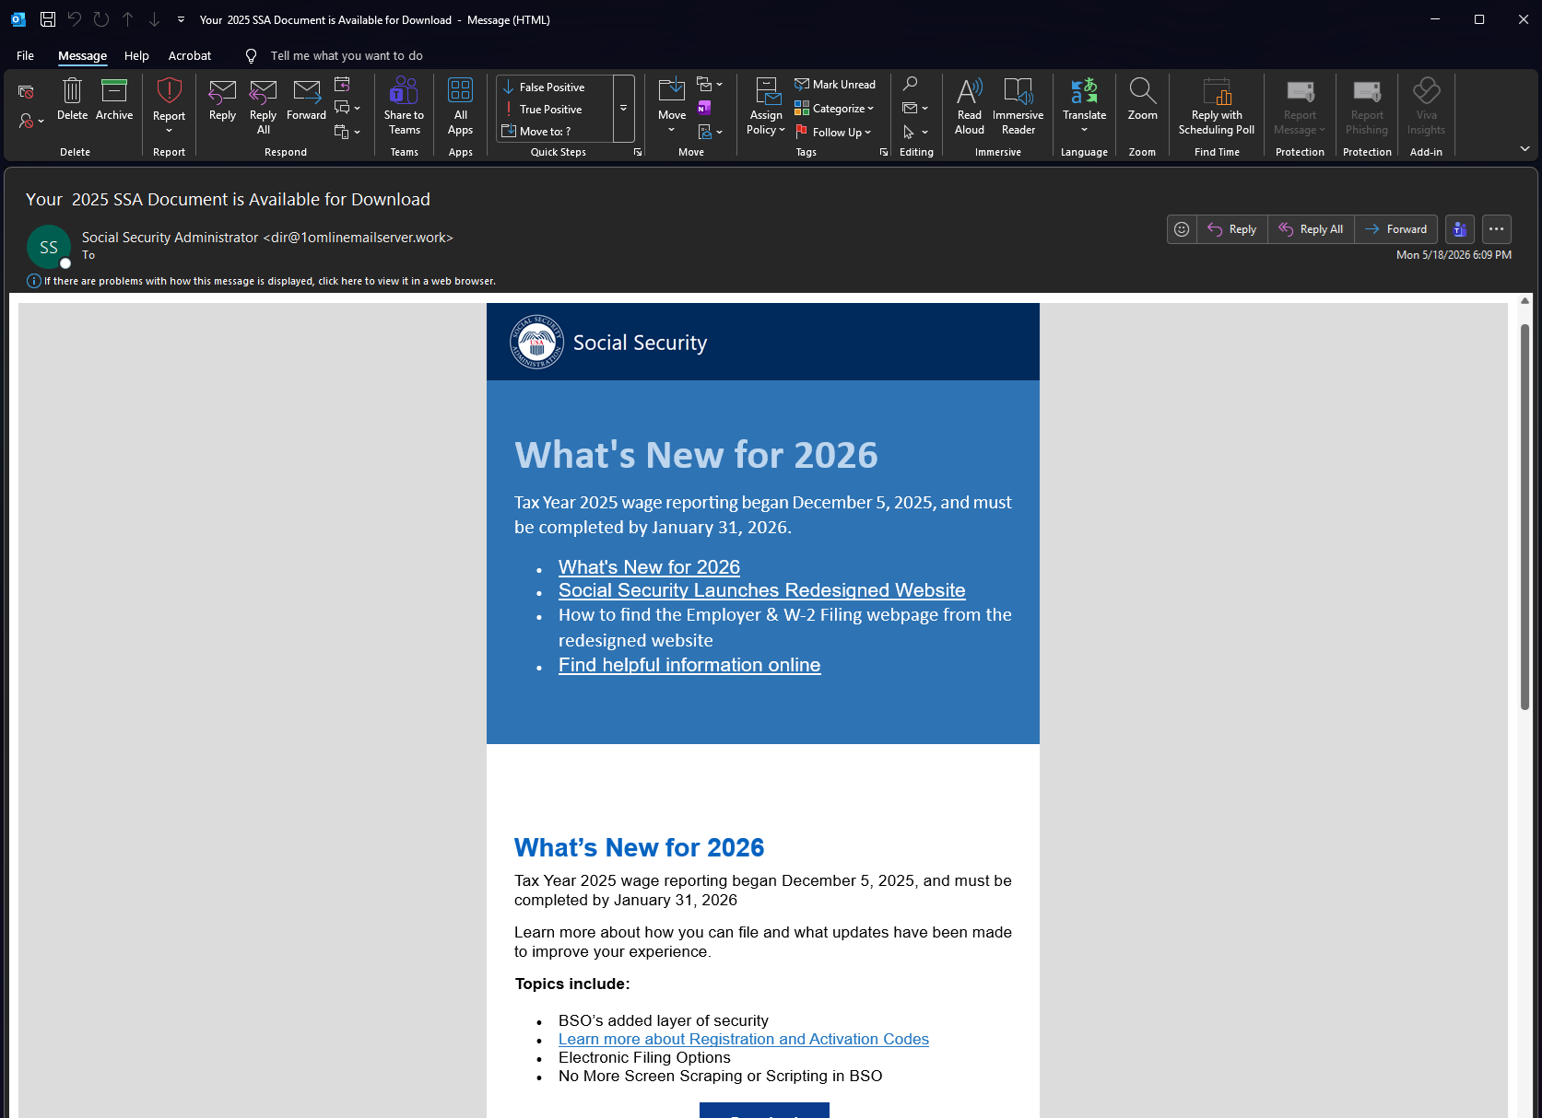Image resolution: width=1542 pixels, height=1118 pixels.
Task: Click Forward in the message header
Action: click(x=1395, y=229)
